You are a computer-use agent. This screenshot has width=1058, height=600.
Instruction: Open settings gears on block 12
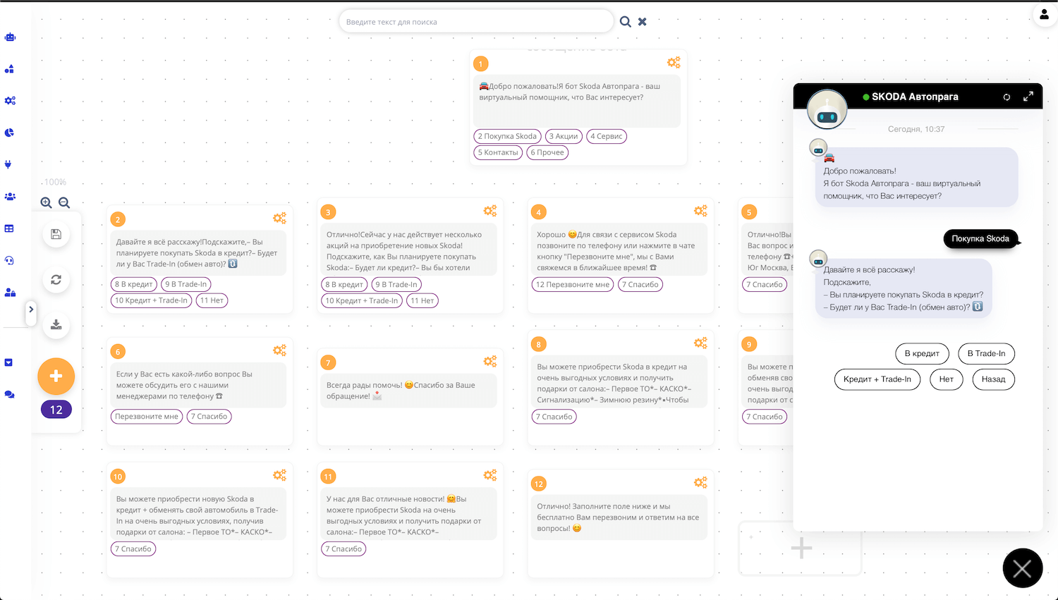(x=700, y=483)
